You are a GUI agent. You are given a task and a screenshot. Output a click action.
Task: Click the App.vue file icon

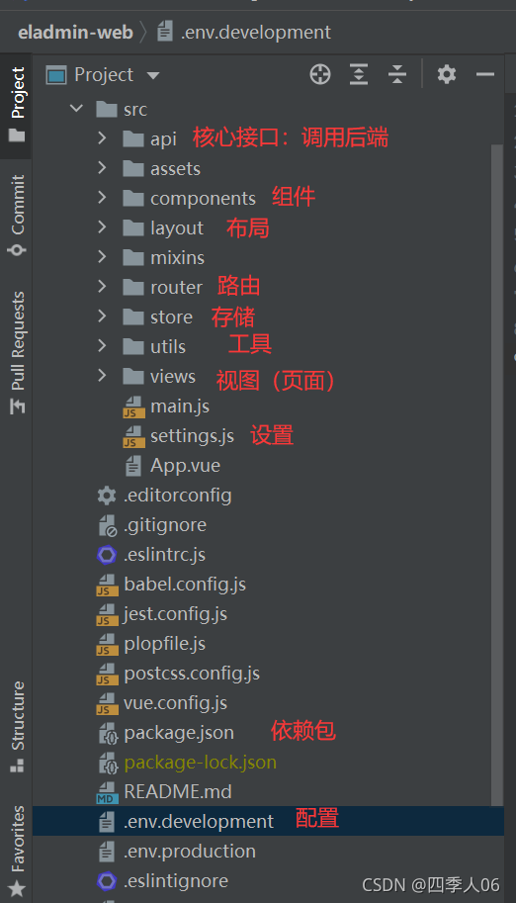[133, 466]
